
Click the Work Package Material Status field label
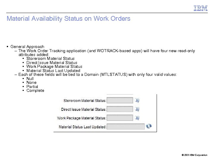[82, 118]
